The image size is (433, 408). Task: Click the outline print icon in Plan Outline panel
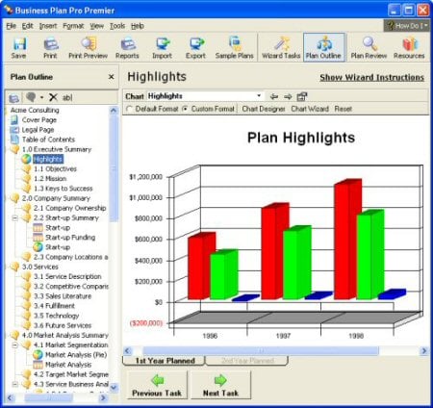(x=13, y=97)
